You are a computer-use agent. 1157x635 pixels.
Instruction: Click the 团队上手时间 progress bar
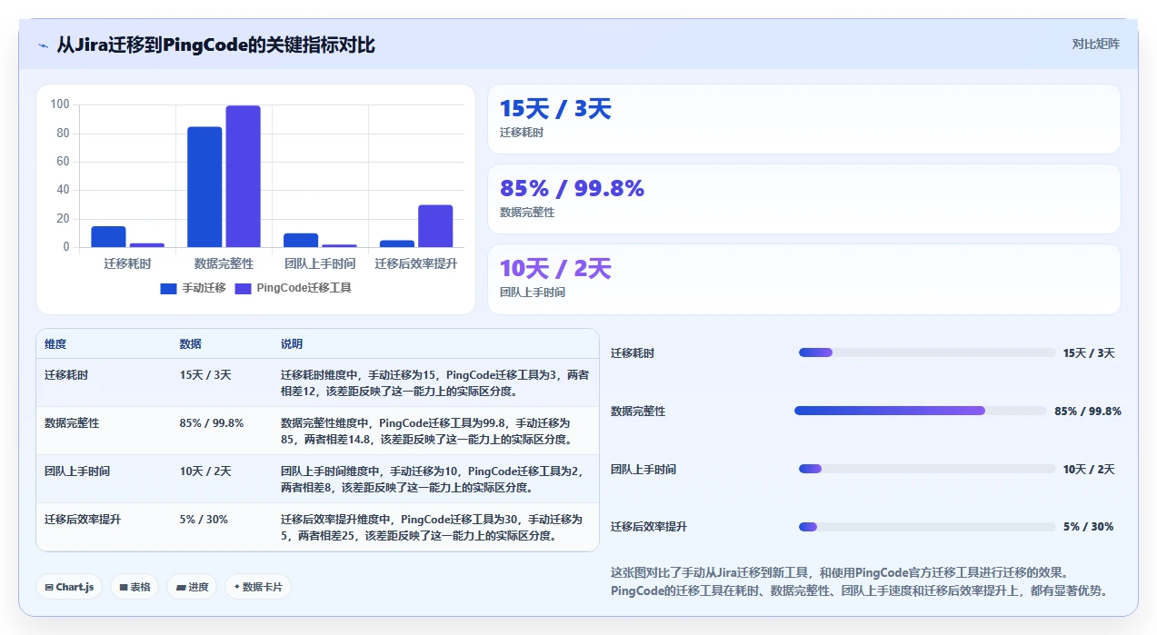point(927,469)
